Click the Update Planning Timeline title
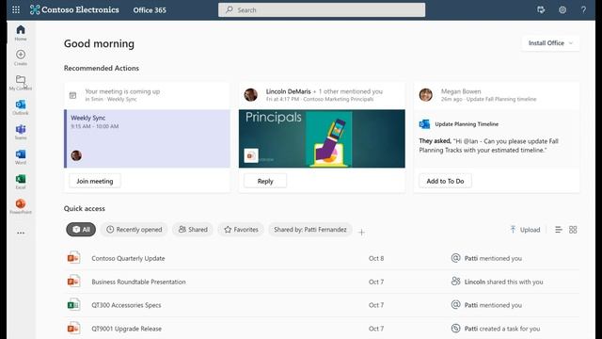The width and height of the screenshot is (602, 339). (467, 124)
